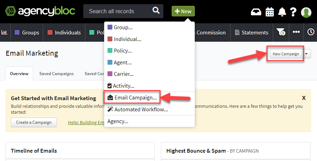Expand the arrow next to New Campaign
Image resolution: width=317 pixels, height=161 pixels.
coord(307,54)
